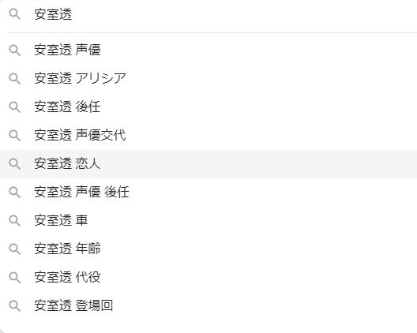Screen dimensions: 417x333
Task: Select the suggestion 安室透 声優 後任
Action: (208, 193)
